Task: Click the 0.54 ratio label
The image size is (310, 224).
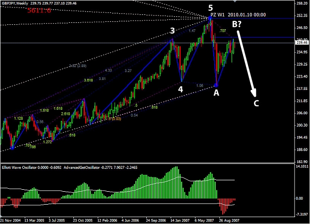Action: pyautogui.click(x=134, y=115)
